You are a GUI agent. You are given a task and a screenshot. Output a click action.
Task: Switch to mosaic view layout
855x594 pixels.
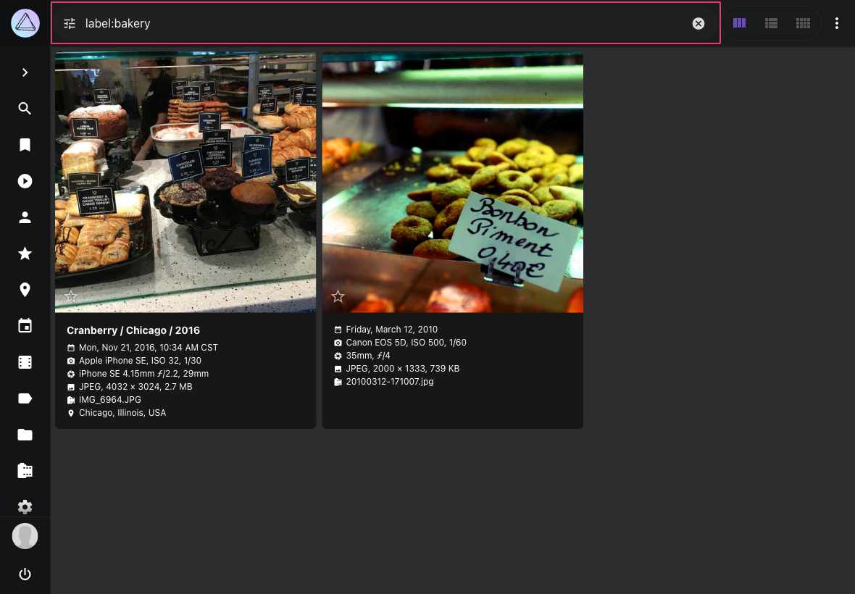(x=803, y=23)
